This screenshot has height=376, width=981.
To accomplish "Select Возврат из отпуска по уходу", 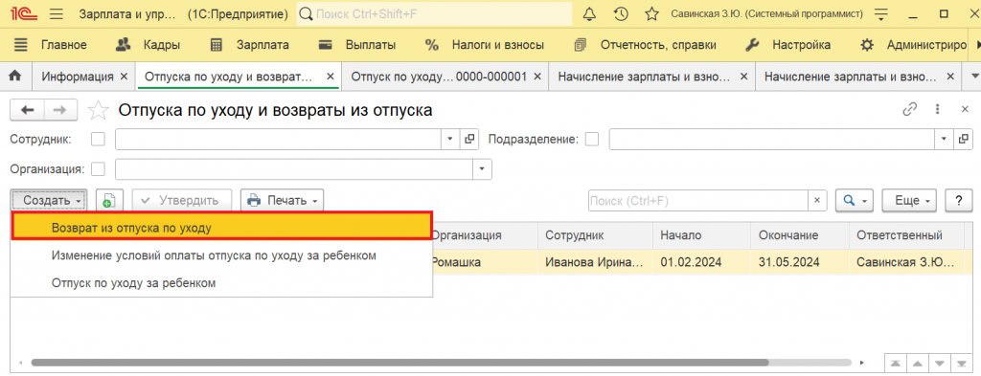I will point(221,228).
